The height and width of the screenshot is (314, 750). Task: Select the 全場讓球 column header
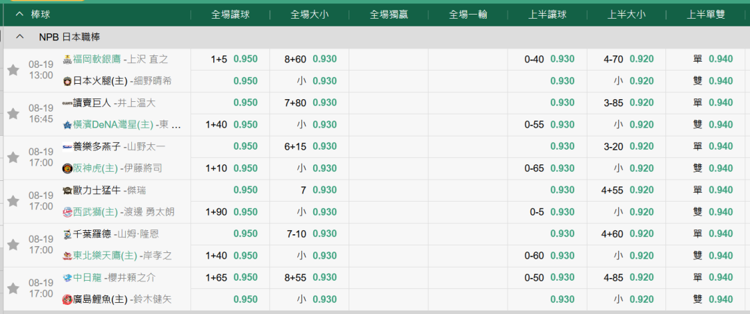coord(230,15)
